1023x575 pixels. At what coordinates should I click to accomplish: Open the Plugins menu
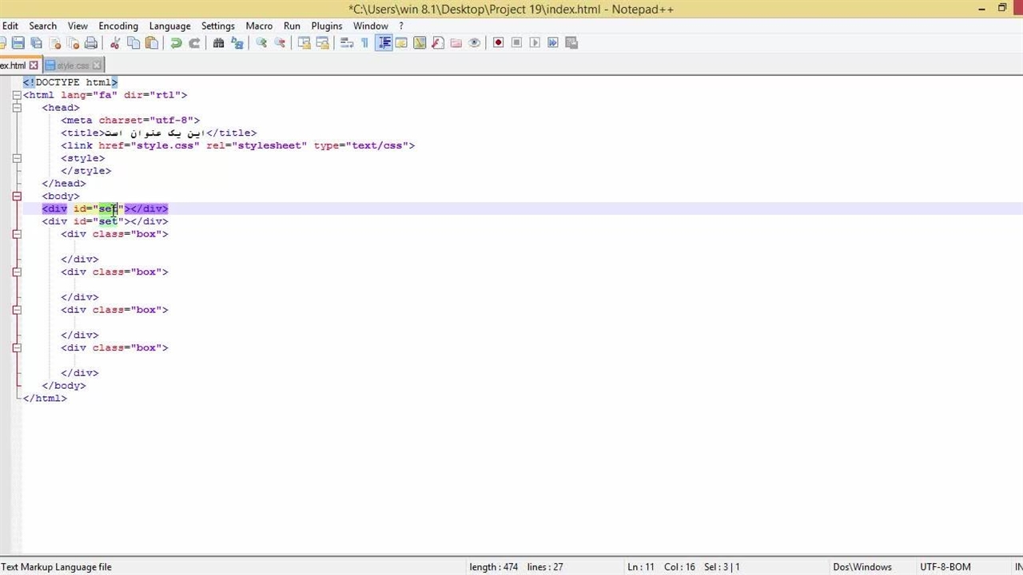click(x=327, y=26)
